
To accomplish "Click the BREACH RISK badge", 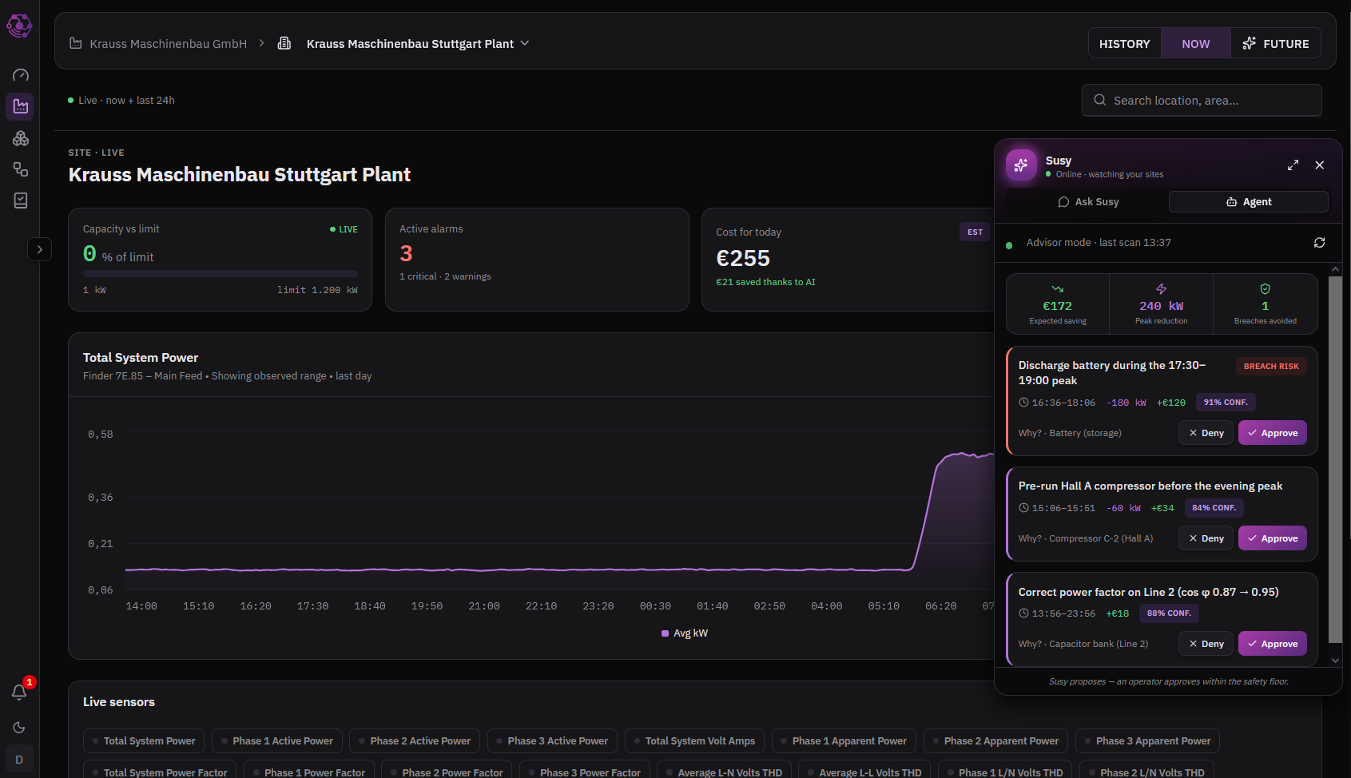I will coord(1271,366).
